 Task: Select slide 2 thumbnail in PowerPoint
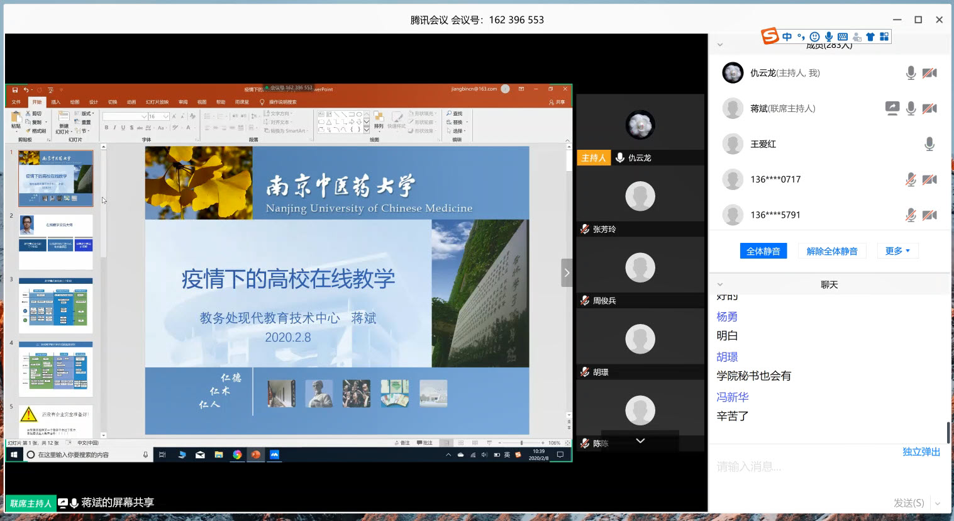click(55, 242)
